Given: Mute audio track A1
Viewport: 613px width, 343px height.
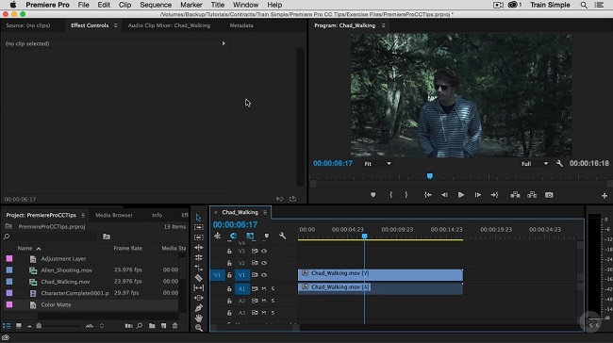Looking at the screenshot, I should click(x=264, y=288).
